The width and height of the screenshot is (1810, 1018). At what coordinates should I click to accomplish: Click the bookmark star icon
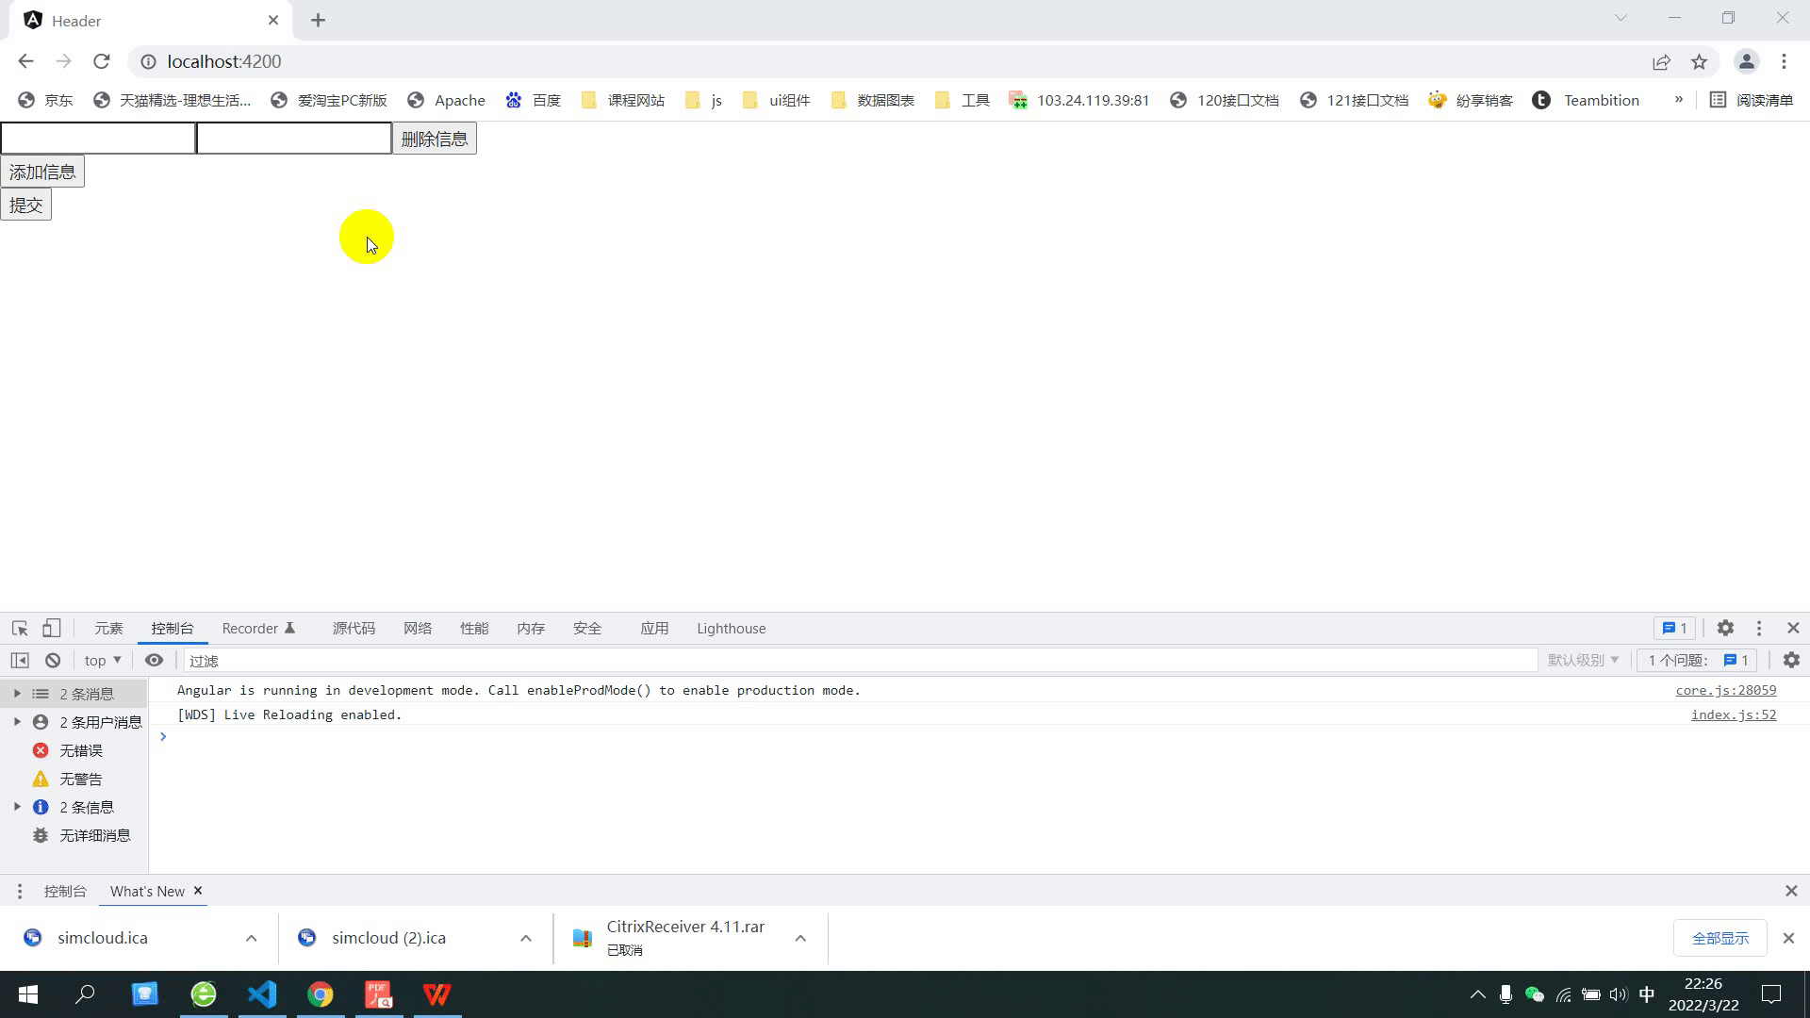click(x=1699, y=62)
